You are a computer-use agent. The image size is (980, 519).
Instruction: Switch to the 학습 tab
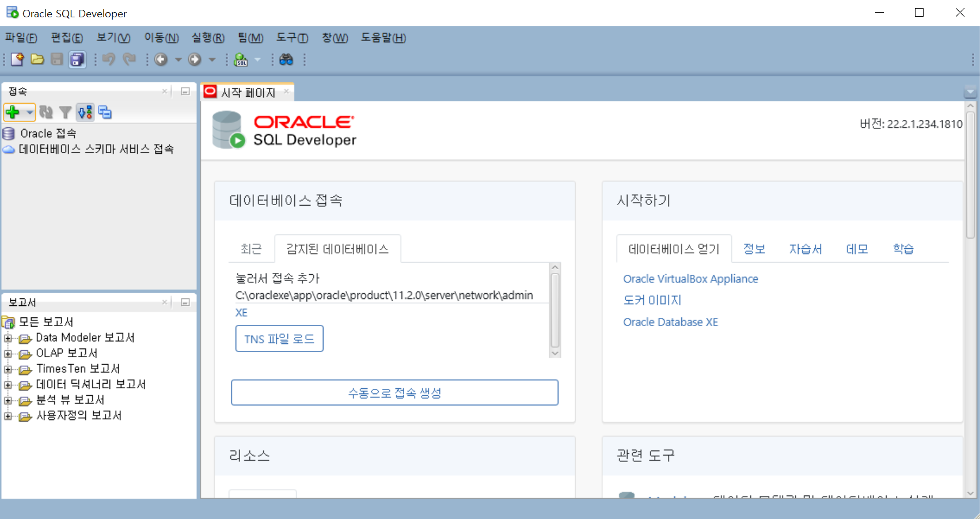(x=903, y=249)
